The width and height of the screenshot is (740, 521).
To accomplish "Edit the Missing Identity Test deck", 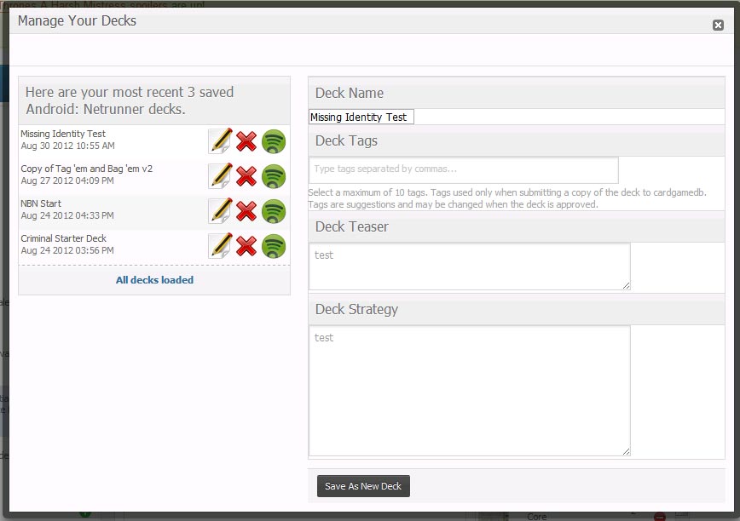I will 220,140.
